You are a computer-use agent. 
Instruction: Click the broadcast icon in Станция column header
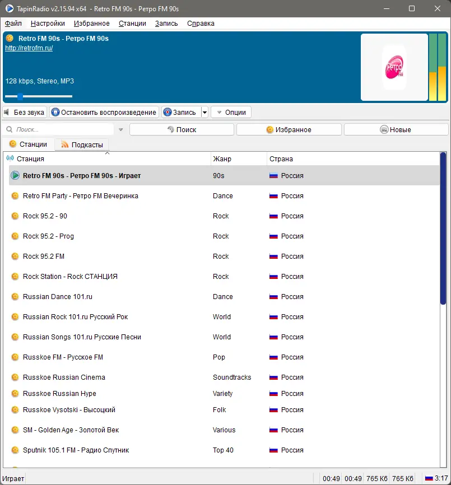tap(10, 158)
